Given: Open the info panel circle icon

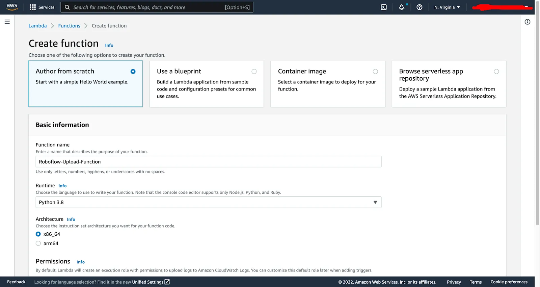Looking at the screenshot, I should click(528, 22).
